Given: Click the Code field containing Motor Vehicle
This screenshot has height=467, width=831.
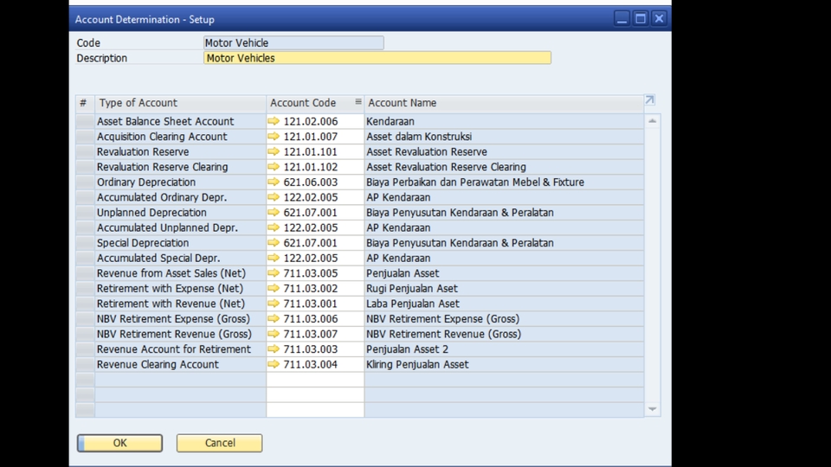Looking at the screenshot, I should tap(293, 43).
